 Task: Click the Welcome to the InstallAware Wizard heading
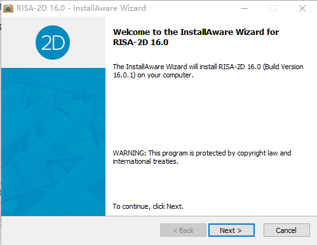[196, 32]
